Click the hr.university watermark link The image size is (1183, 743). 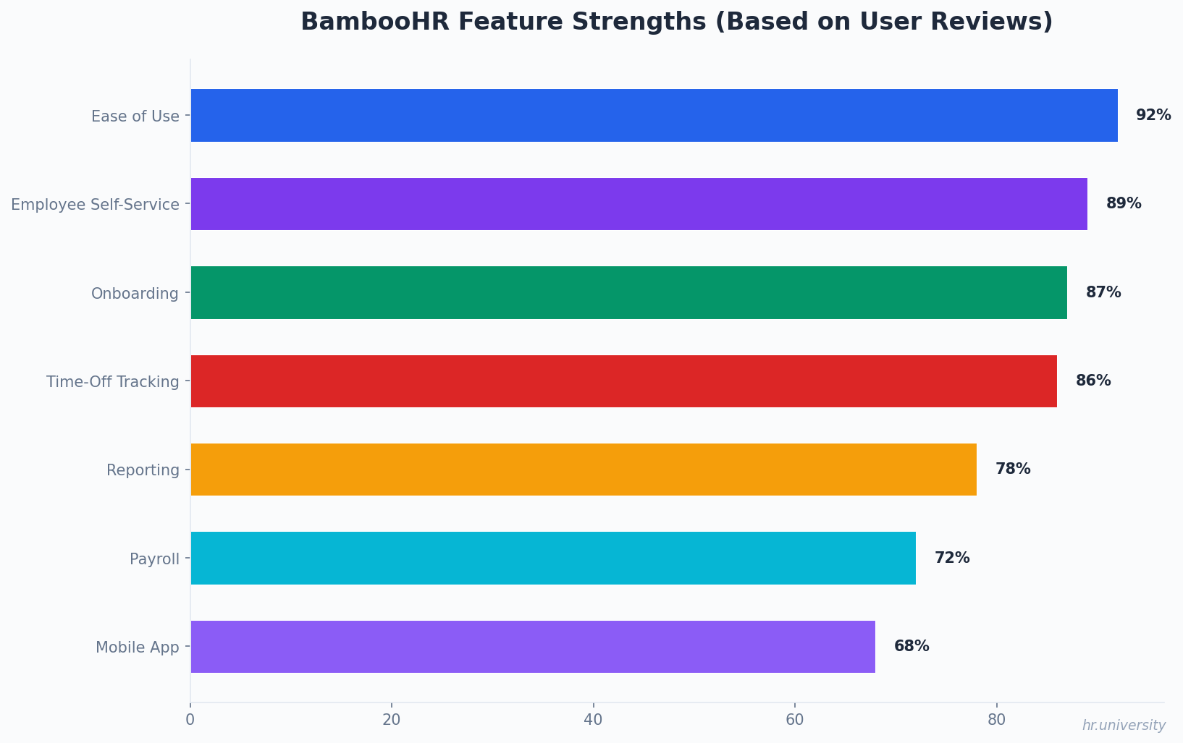[1124, 726]
